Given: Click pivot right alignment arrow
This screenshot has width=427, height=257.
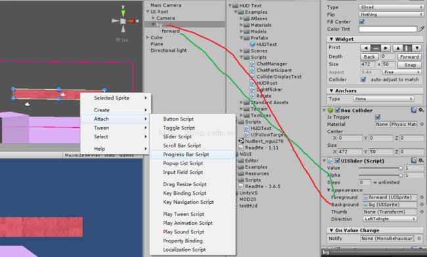Looking at the screenshot, I should (386, 48).
